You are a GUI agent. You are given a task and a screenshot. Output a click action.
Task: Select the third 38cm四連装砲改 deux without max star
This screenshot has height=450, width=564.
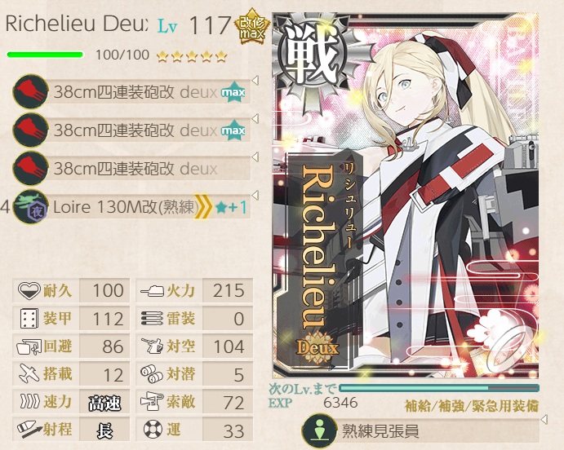(x=135, y=169)
